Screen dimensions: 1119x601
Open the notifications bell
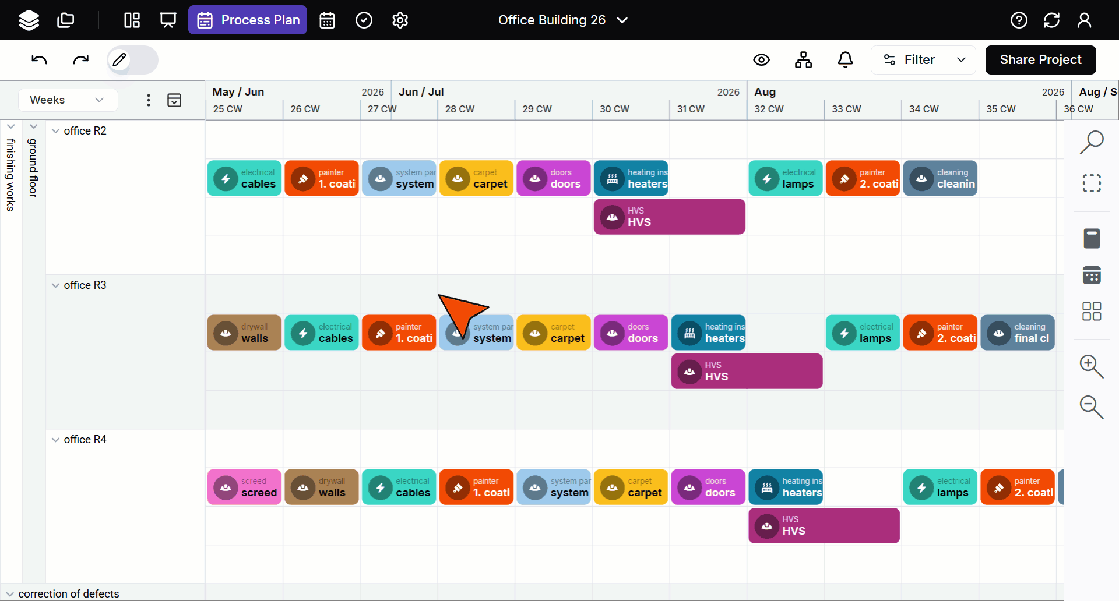[x=845, y=60]
